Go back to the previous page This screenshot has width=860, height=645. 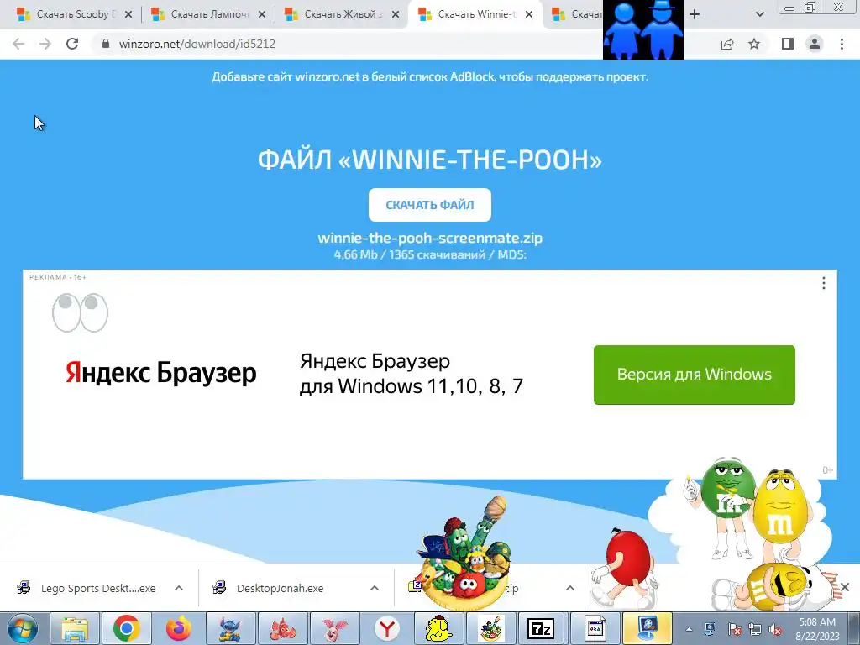[x=18, y=44]
